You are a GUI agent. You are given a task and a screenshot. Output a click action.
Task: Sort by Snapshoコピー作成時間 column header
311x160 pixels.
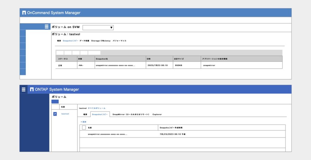coord(171,128)
